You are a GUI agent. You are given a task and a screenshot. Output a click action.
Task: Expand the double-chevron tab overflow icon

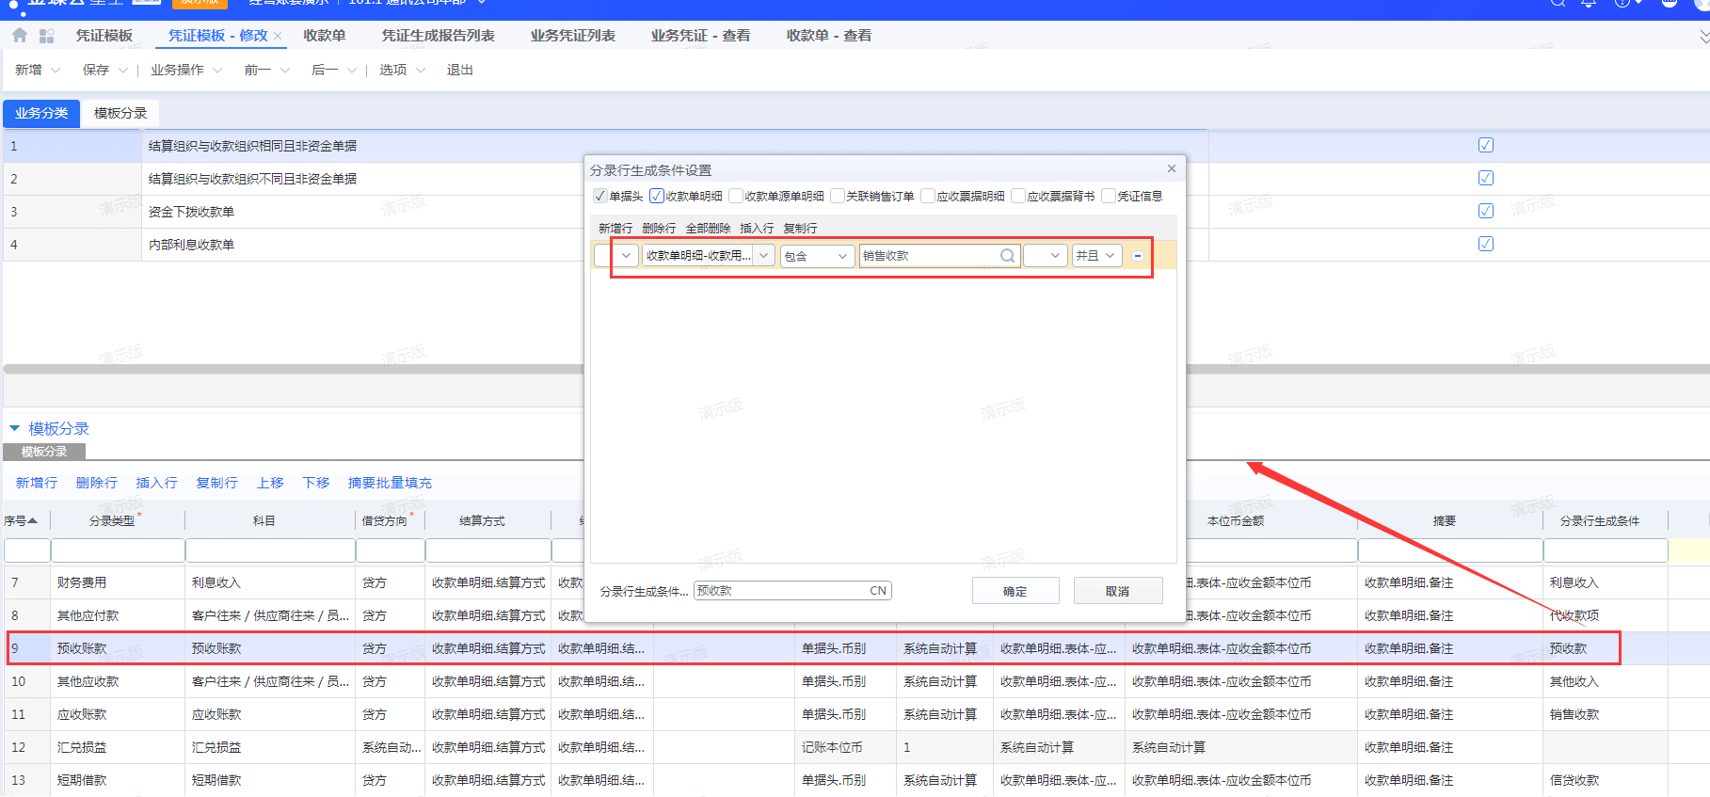(x=1703, y=37)
